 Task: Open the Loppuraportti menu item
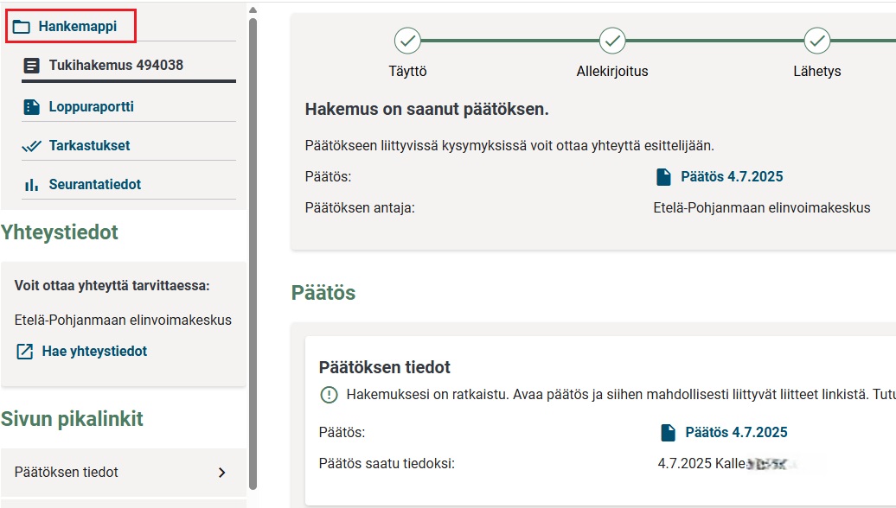pos(91,107)
